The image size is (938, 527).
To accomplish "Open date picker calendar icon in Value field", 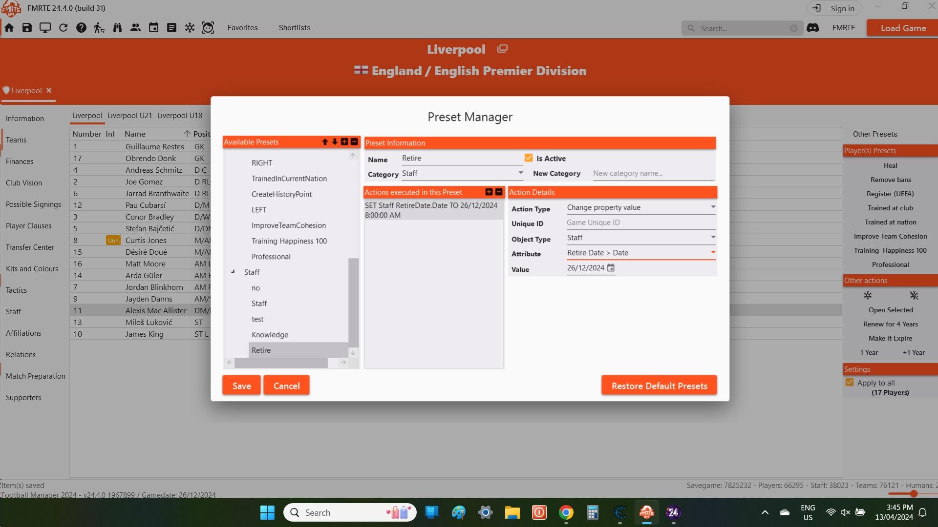I will 611,268.
